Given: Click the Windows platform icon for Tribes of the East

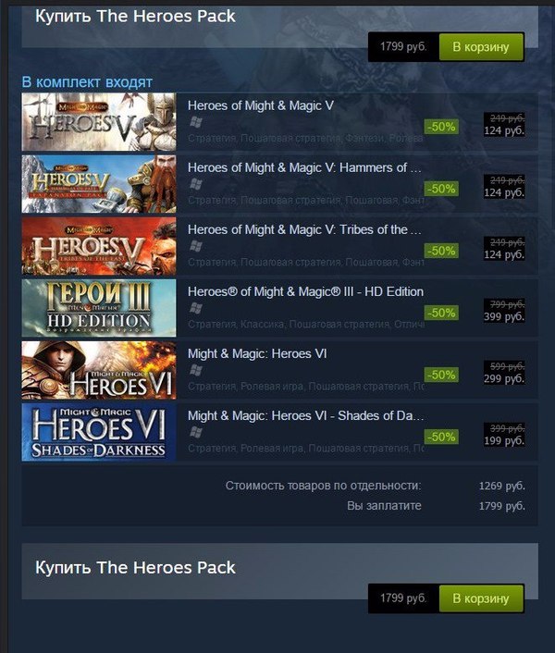Looking at the screenshot, I should (196, 246).
